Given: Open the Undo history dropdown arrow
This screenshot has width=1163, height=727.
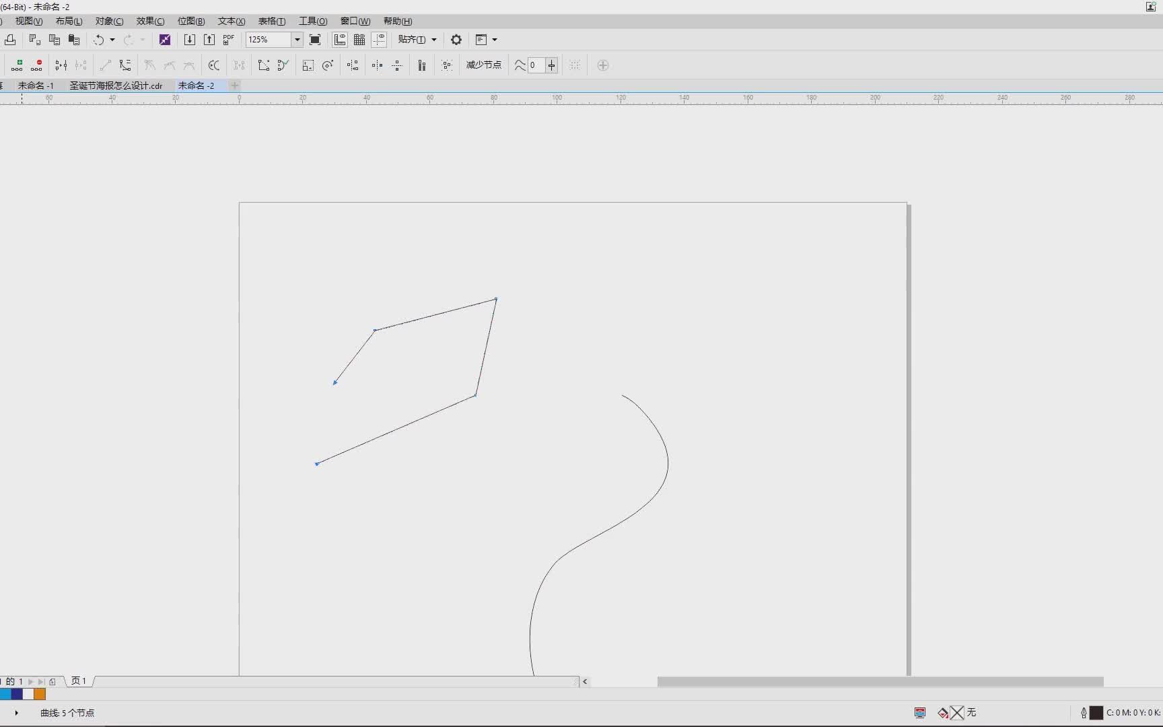Looking at the screenshot, I should tap(112, 40).
